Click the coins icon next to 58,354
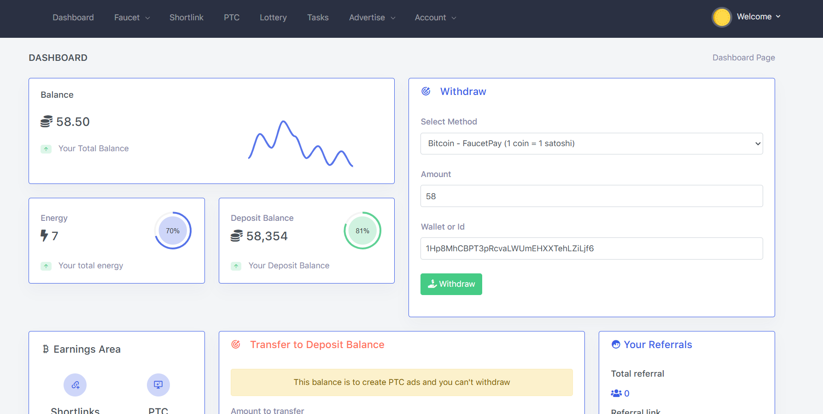The width and height of the screenshot is (823, 414). click(237, 236)
